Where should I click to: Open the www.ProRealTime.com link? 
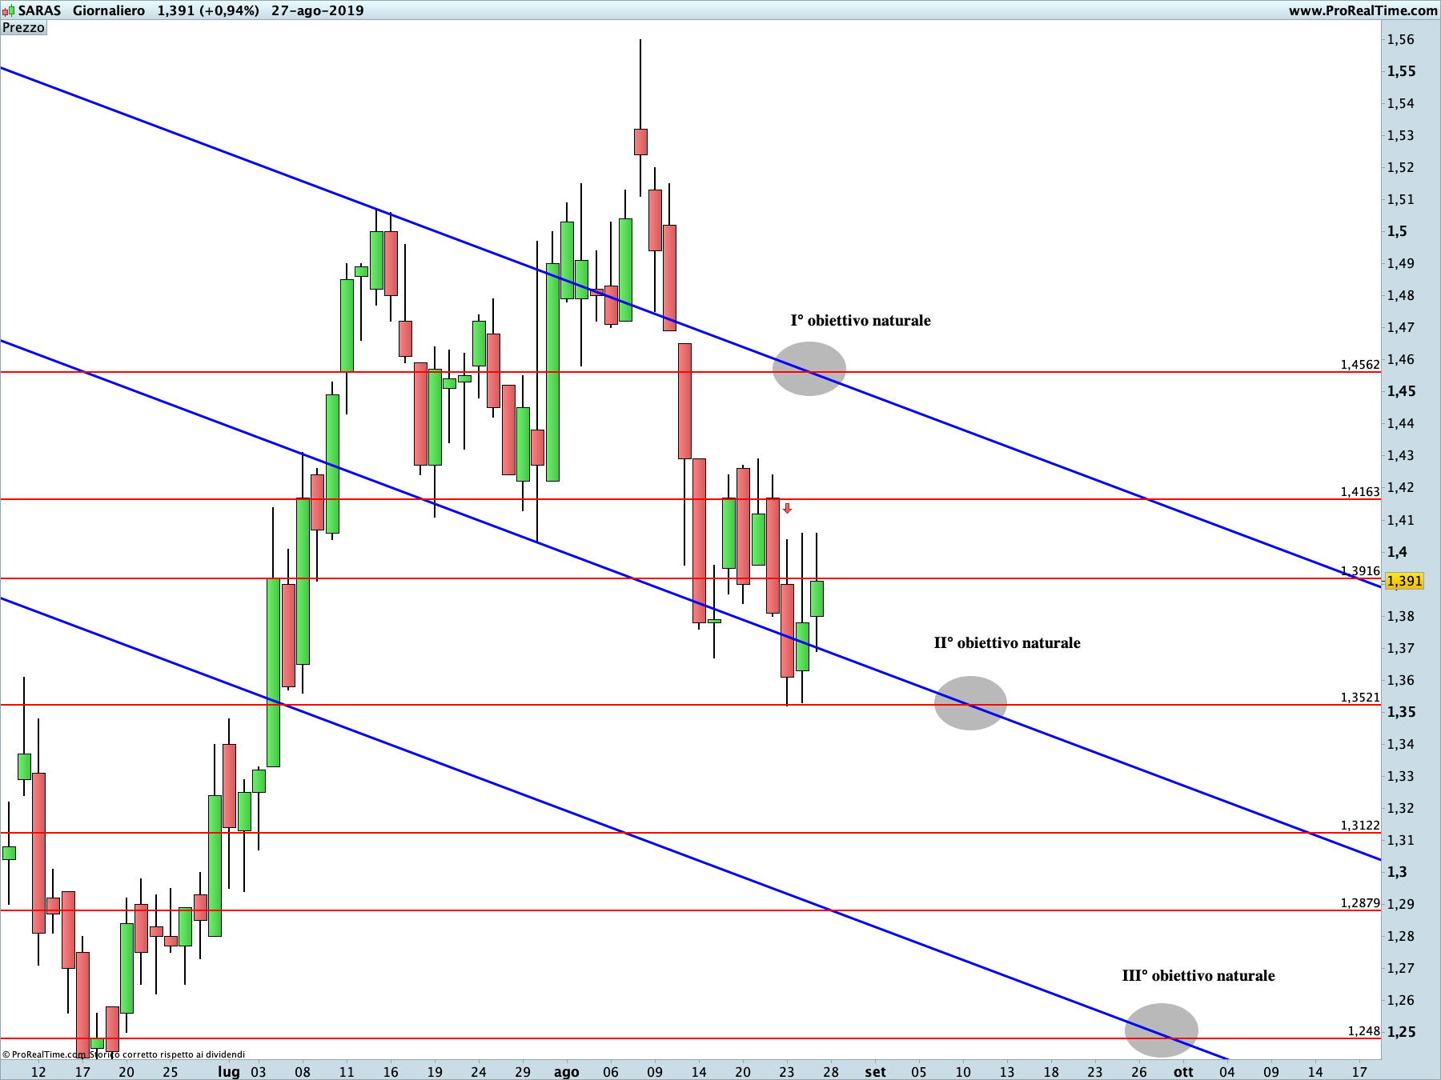pyautogui.click(x=1363, y=10)
